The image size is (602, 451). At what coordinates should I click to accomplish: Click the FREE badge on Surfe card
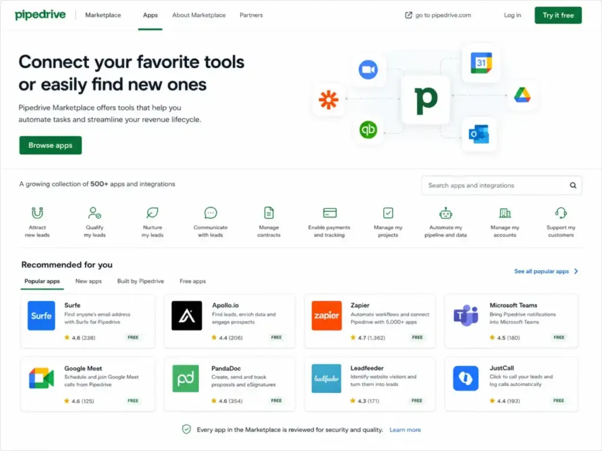point(133,338)
